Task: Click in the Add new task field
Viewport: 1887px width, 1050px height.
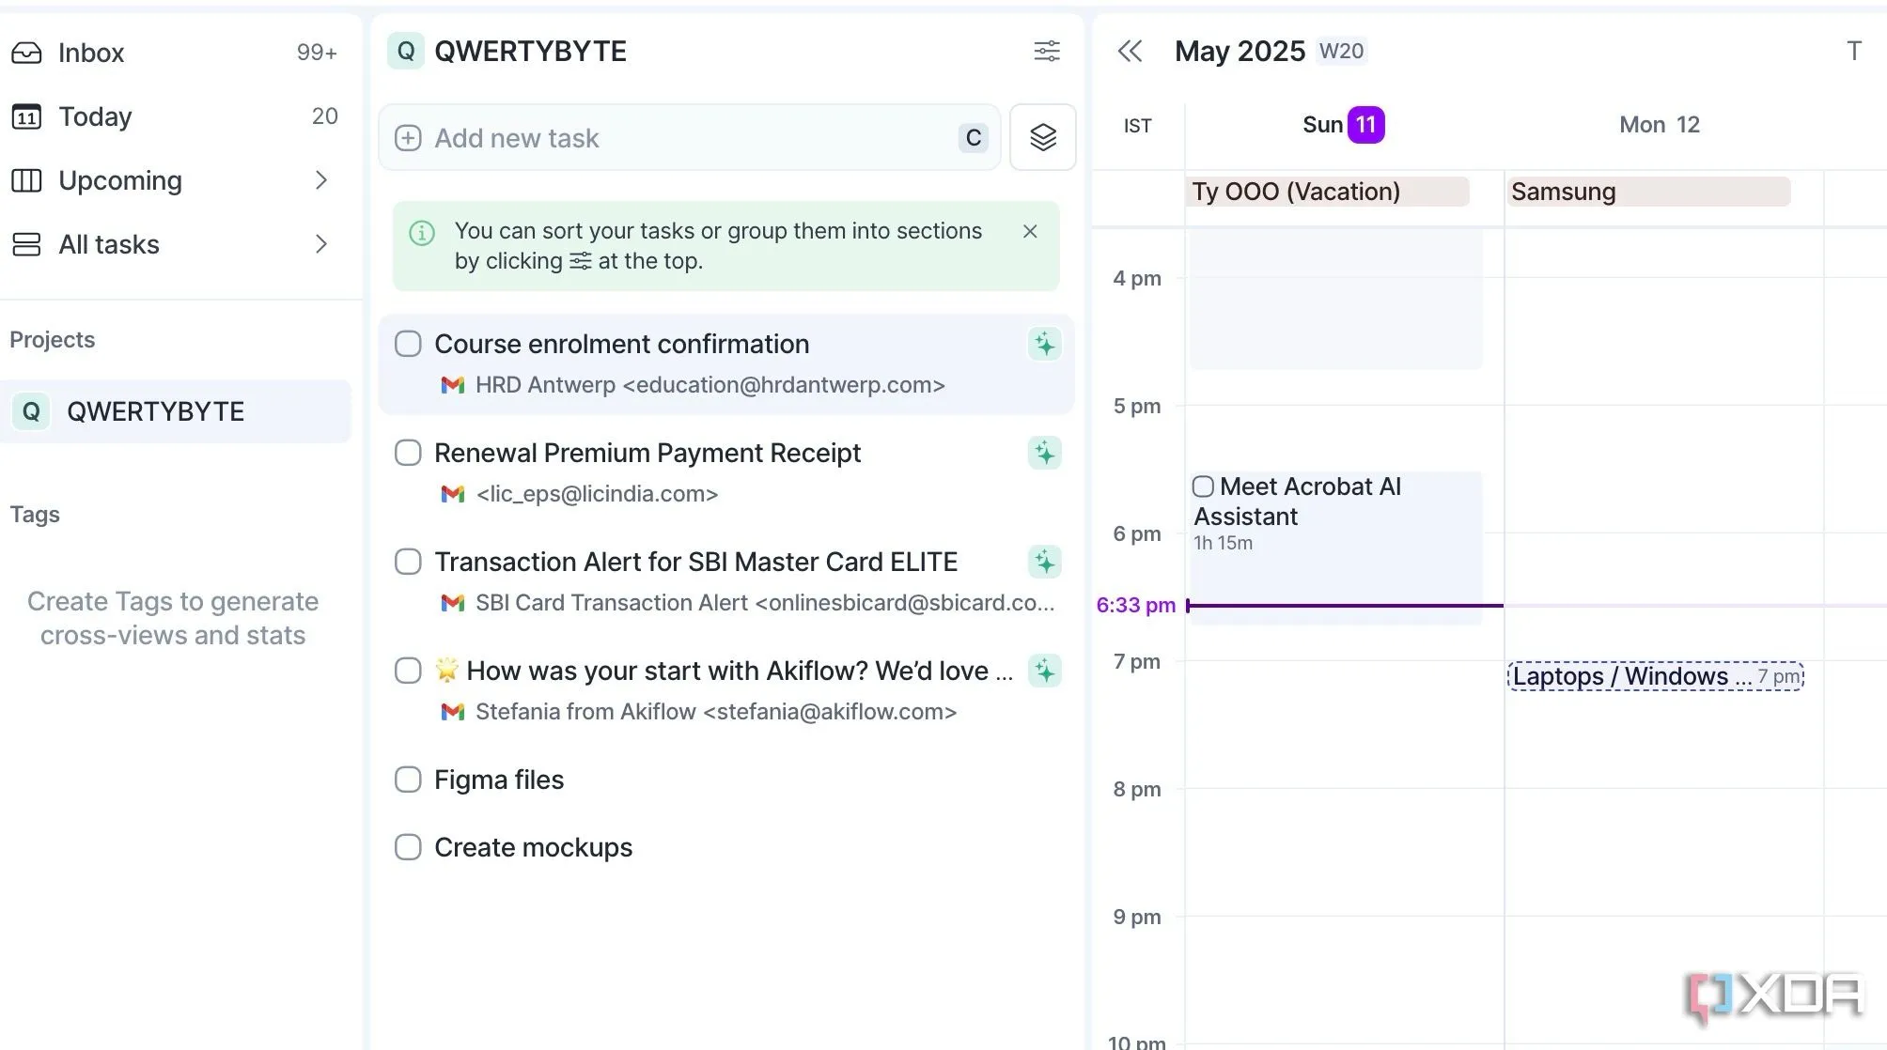Action: tap(690, 137)
